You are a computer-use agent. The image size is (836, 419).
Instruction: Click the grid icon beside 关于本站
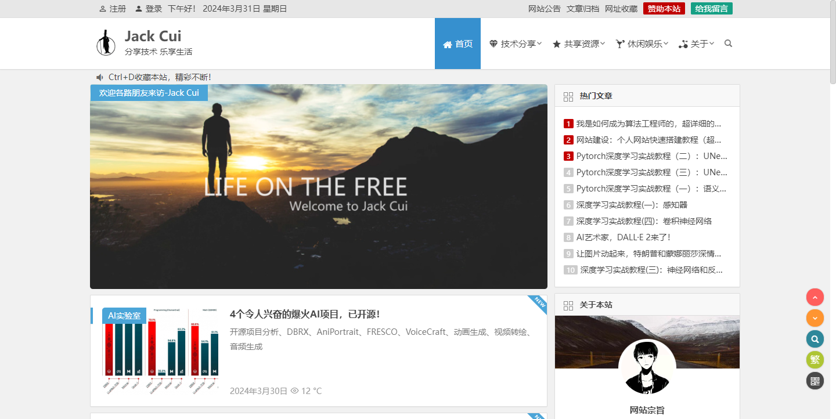pos(568,305)
